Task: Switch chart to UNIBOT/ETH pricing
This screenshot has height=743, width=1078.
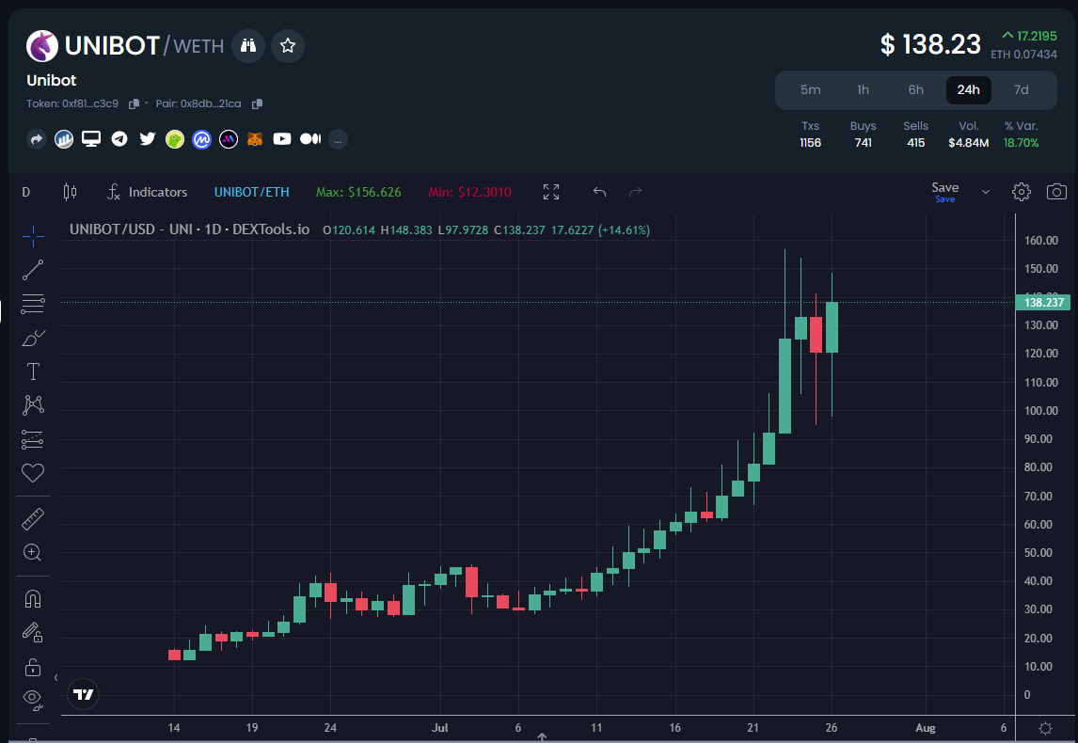Action: [251, 193]
